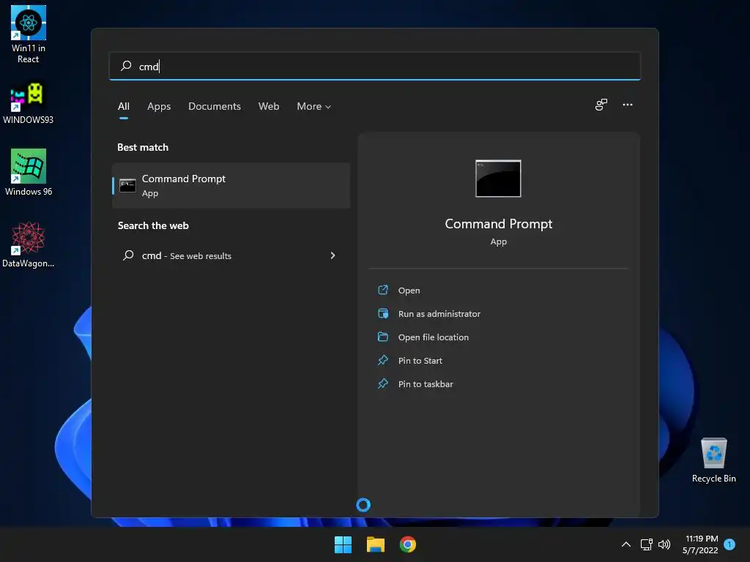
Task: Click Pin to Start
Action: pos(420,361)
